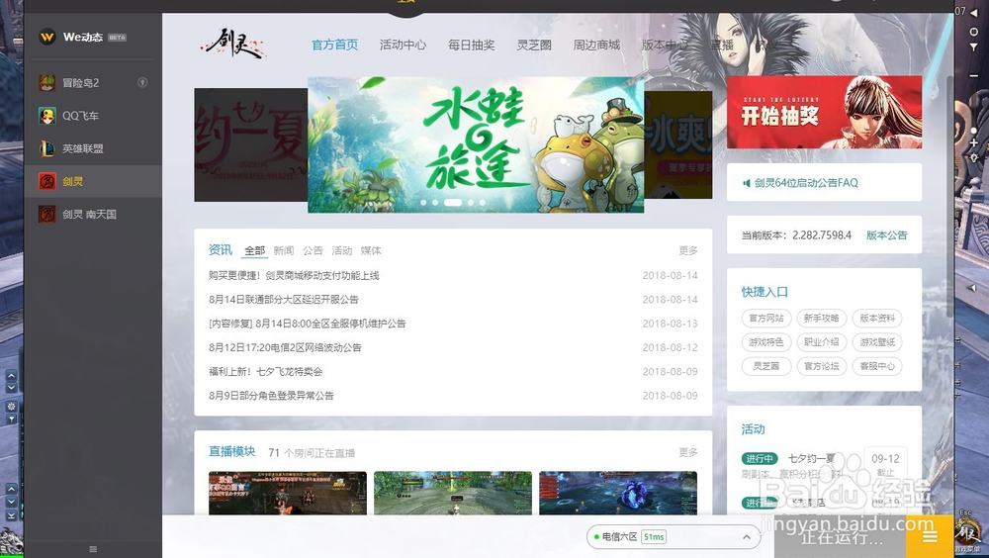This screenshot has width=989, height=558.
Task: Click the 剑灵 logo in header
Action: [232, 44]
